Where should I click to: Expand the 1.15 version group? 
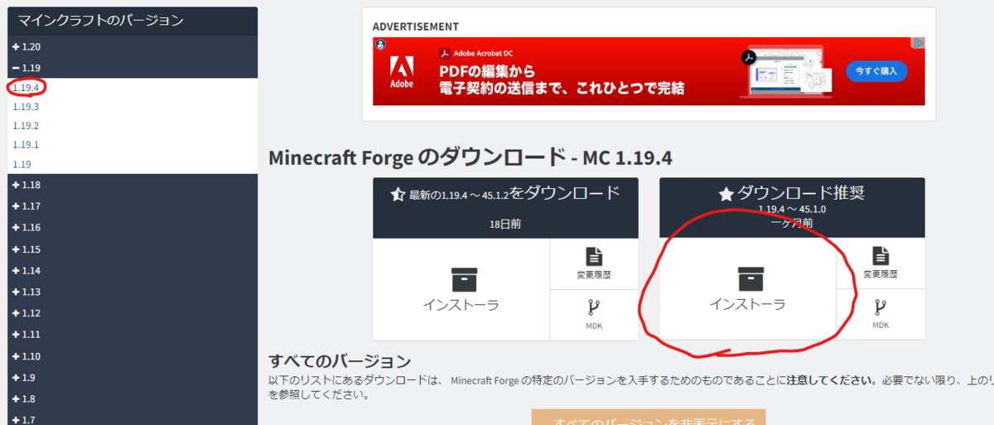(27, 249)
